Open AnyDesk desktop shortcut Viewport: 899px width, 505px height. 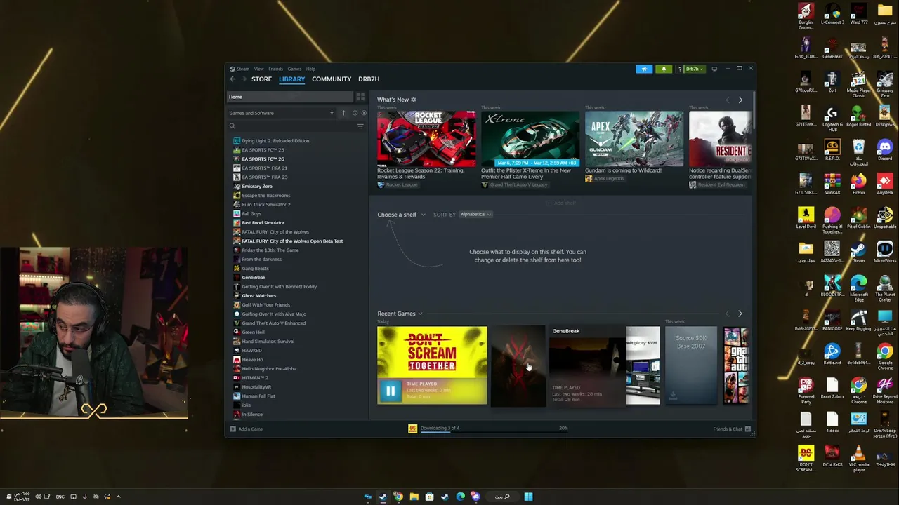tap(885, 184)
